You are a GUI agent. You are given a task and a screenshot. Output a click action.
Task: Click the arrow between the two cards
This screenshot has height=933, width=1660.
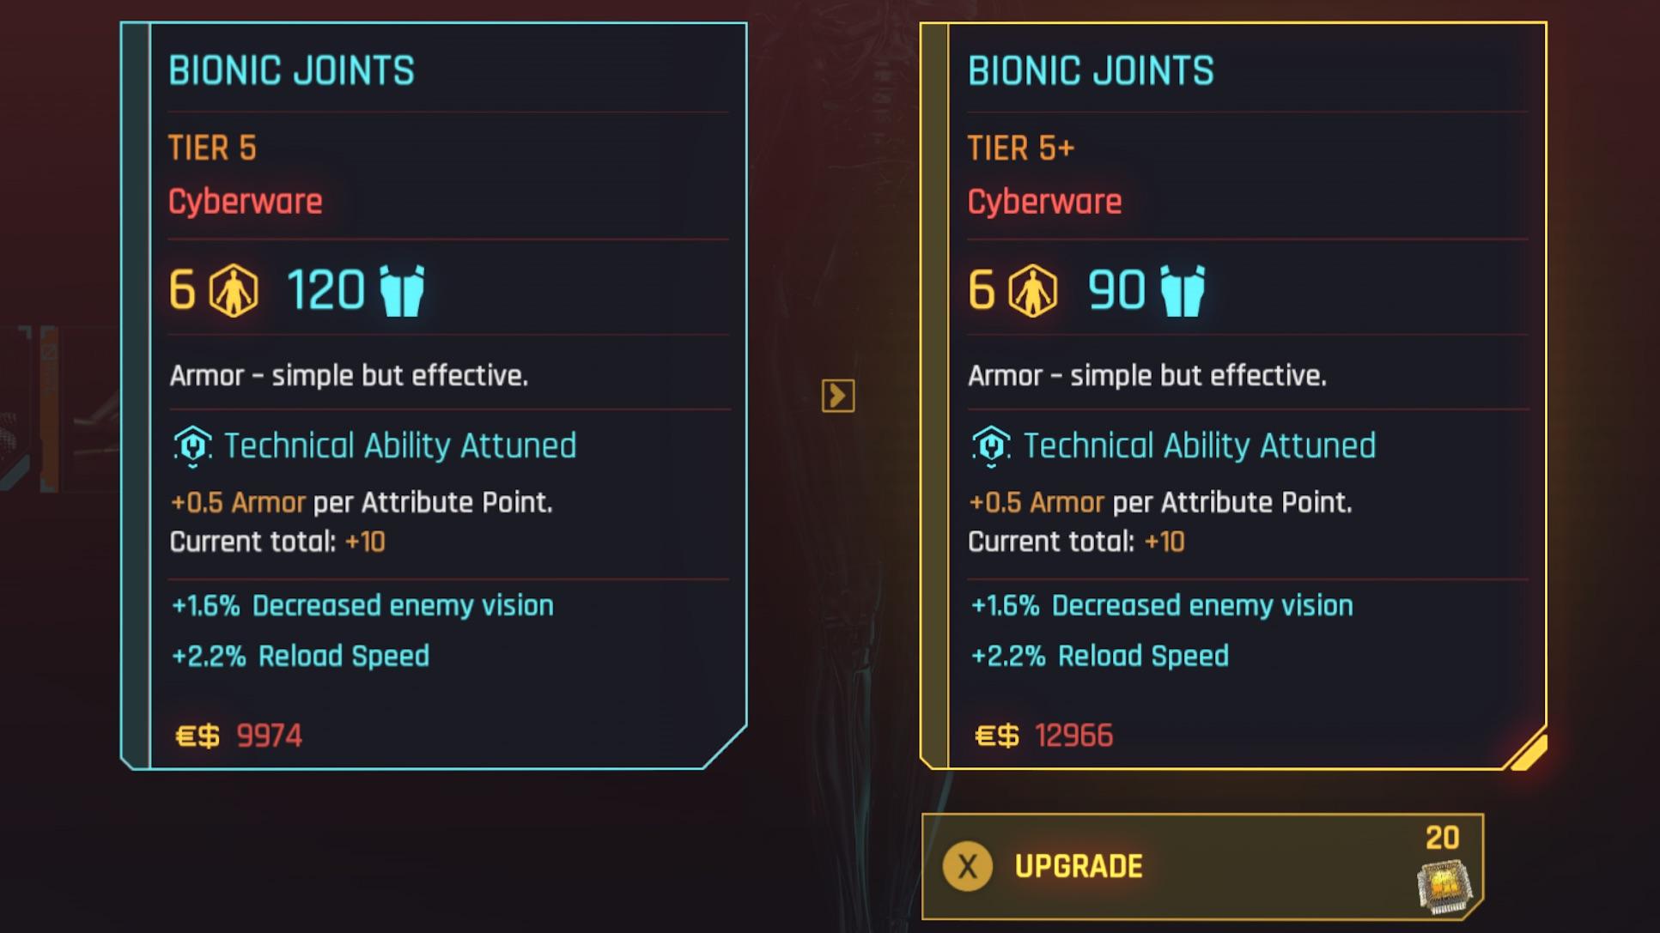pos(838,396)
